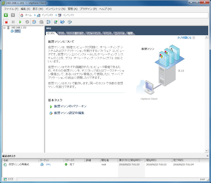
Task: Click the タスク button in status bar
Action: 8,179
